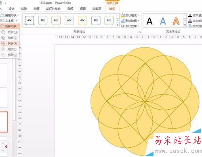Open the 文本填充 (Text Fill) option

click(x=195, y=15)
